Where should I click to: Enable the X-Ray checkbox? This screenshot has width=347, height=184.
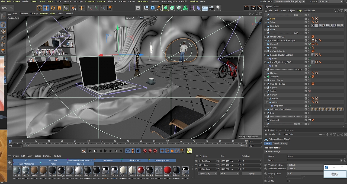tap(288, 181)
